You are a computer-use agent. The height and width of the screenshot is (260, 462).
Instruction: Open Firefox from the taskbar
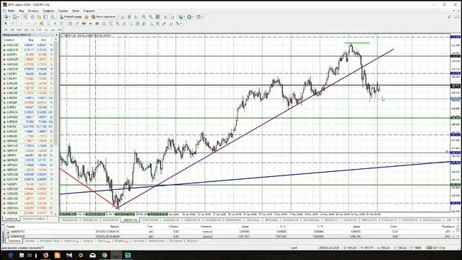click(45, 255)
